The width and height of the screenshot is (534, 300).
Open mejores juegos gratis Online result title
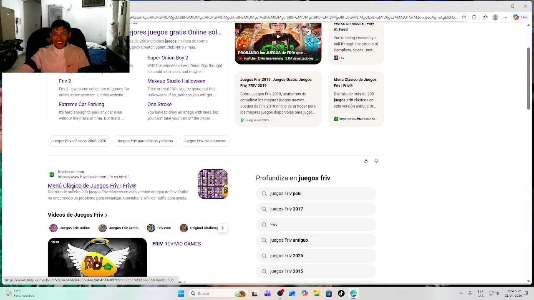click(175, 32)
